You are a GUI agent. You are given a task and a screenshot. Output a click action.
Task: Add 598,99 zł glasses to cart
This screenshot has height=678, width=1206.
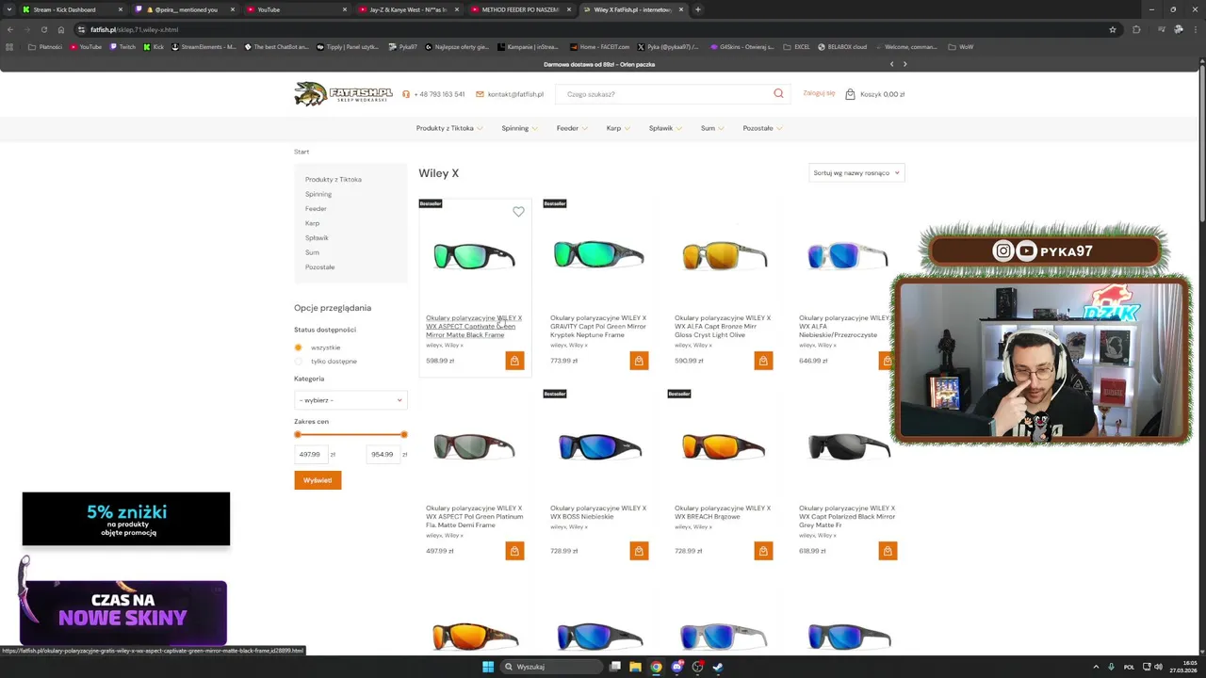(x=514, y=361)
